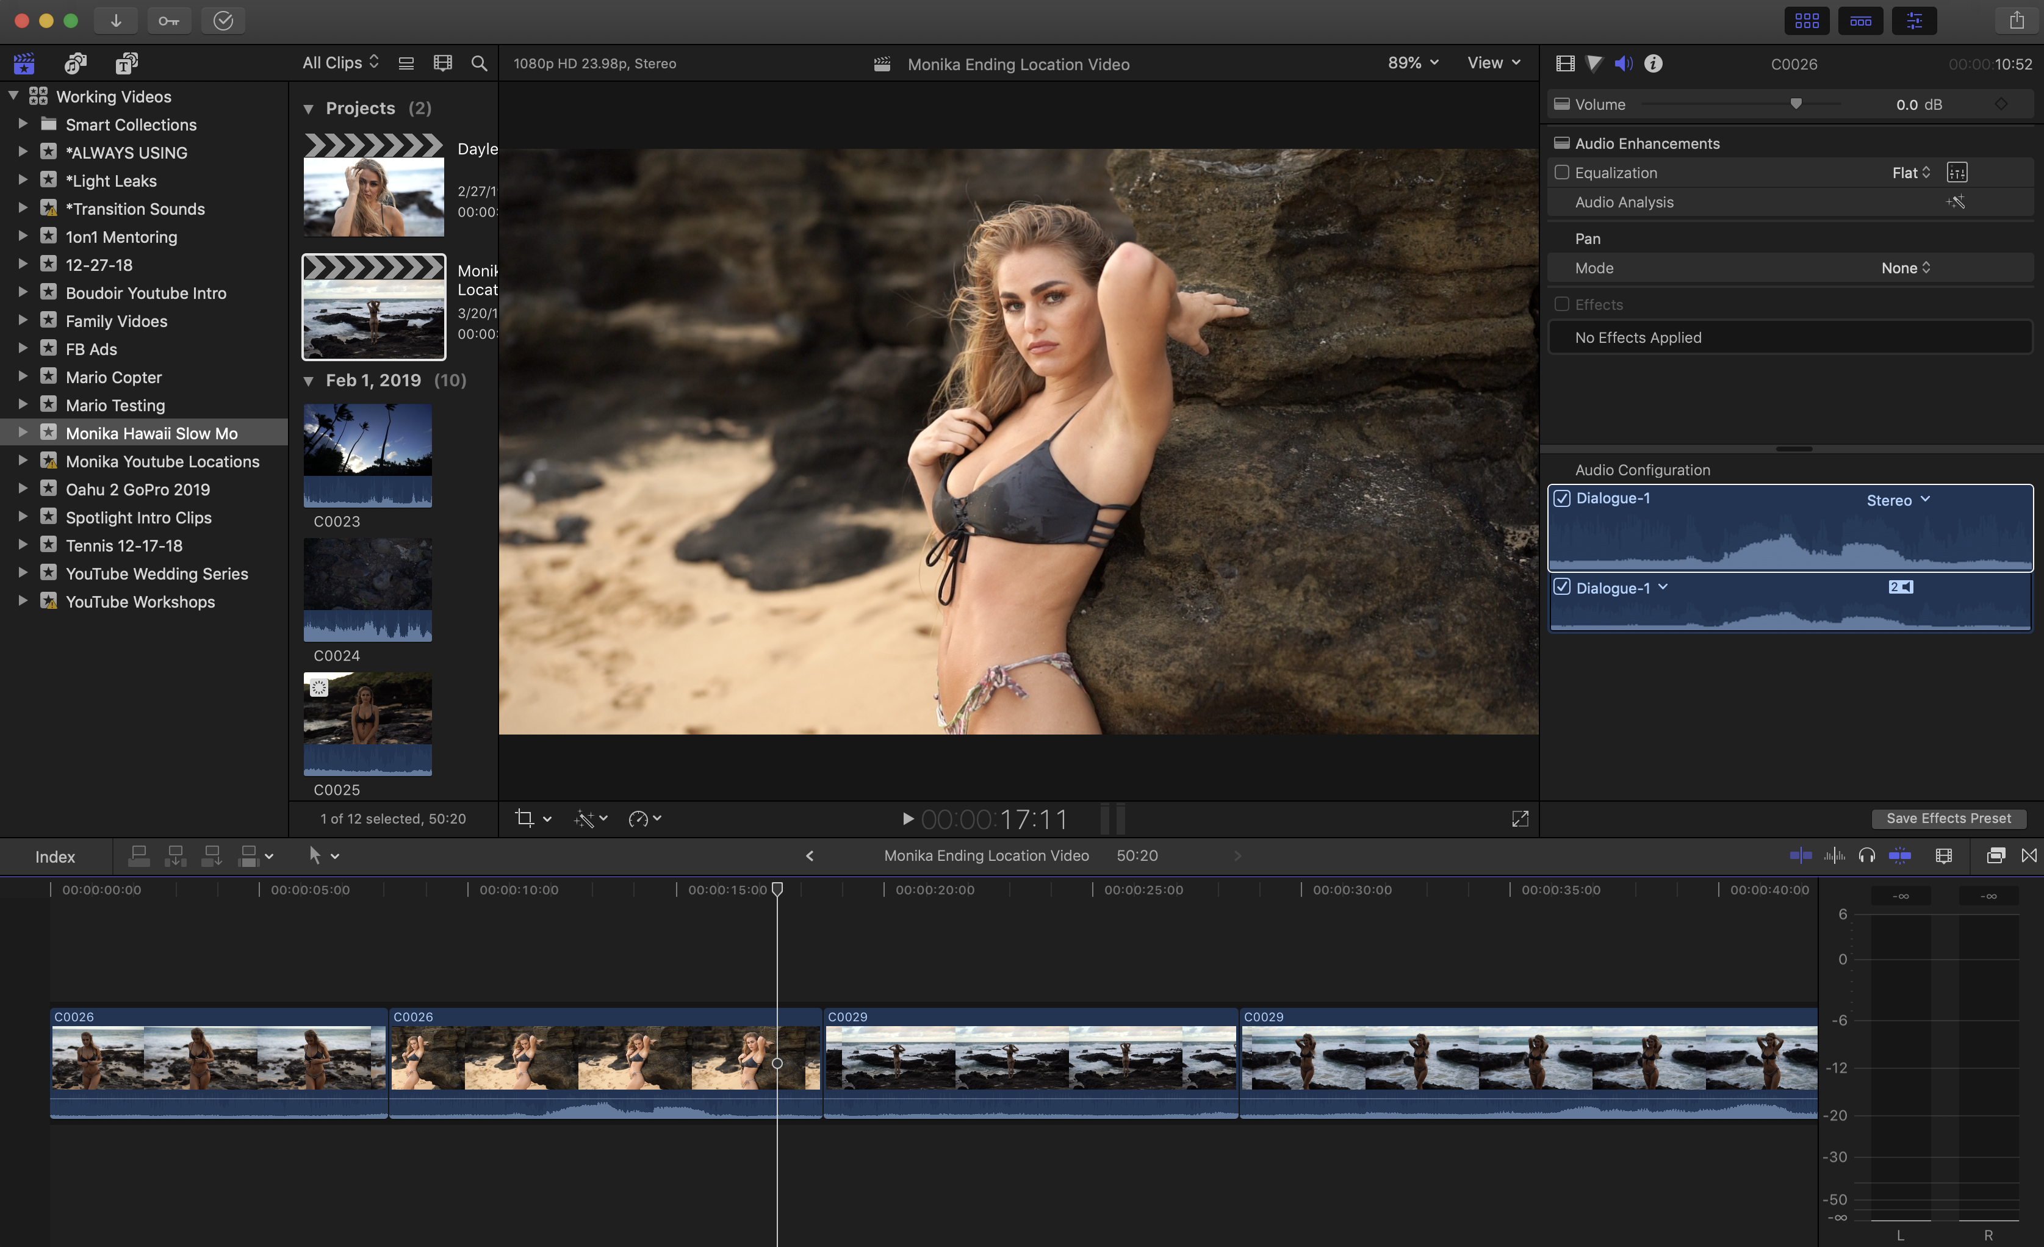Enable the Effects checkbox
Viewport: 2044px width, 1247px height.
[1561, 304]
